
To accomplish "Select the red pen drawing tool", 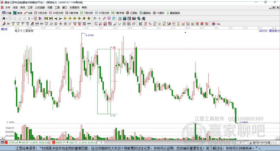I will [4, 24].
